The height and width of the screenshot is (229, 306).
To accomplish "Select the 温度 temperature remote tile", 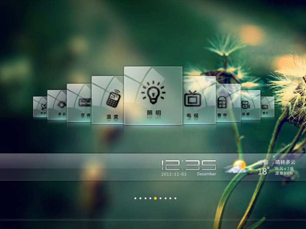I will click(108, 100).
